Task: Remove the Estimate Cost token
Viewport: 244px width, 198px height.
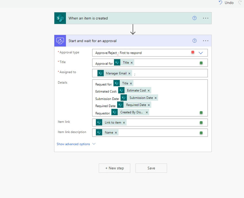Action: [149, 91]
